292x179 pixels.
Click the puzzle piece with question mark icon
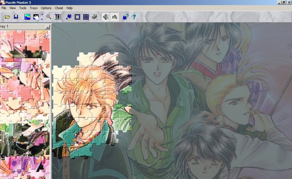click(x=125, y=17)
